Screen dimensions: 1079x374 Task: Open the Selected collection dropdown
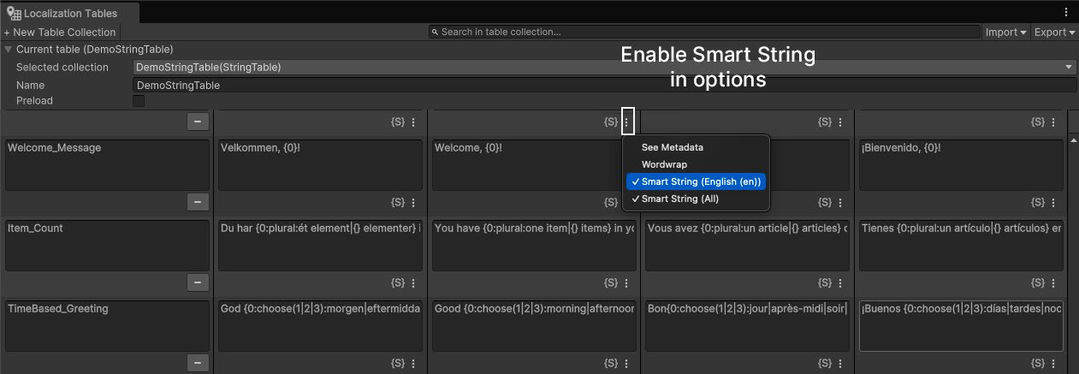click(x=604, y=67)
